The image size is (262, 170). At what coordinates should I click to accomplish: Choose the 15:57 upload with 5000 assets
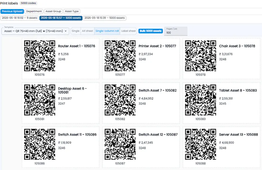(61, 18)
